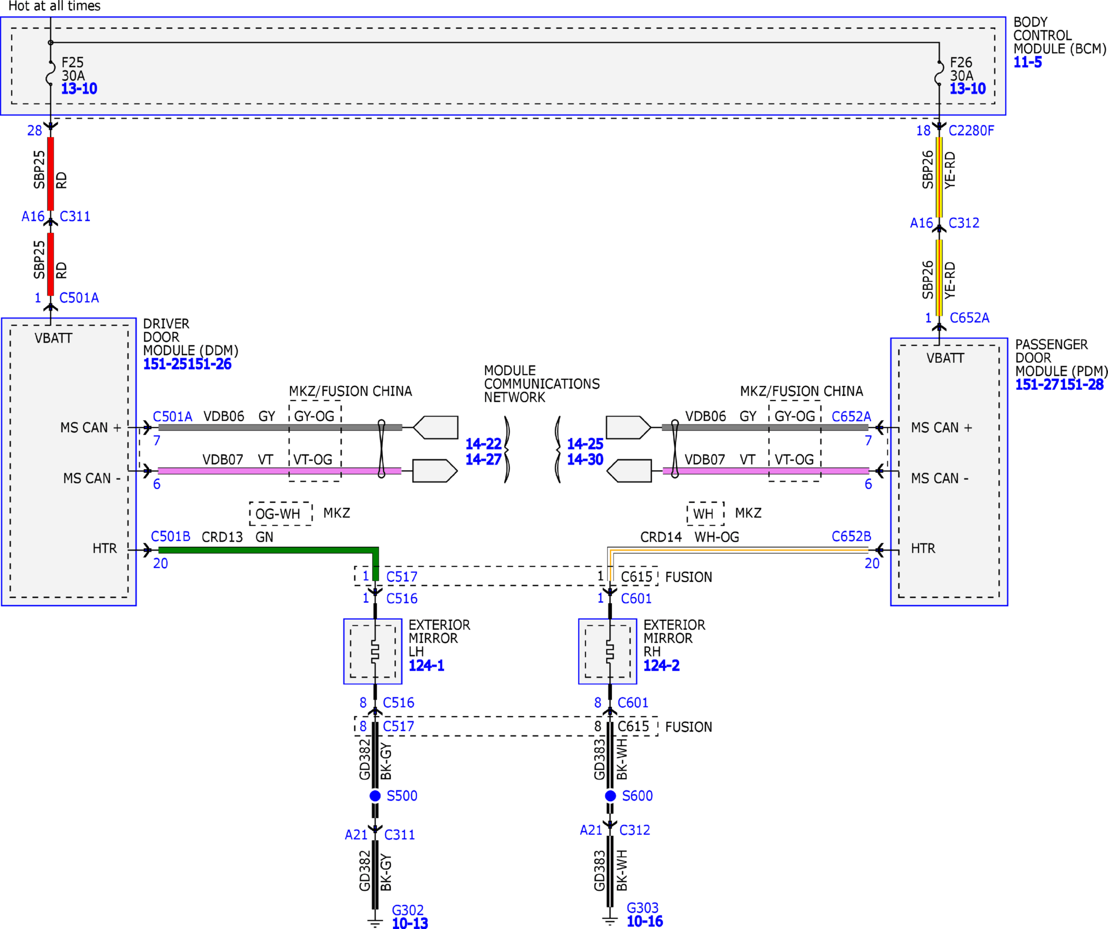This screenshot has height=929, width=1108.
Task: Click the blue splice dot at S600
Action: (x=611, y=795)
